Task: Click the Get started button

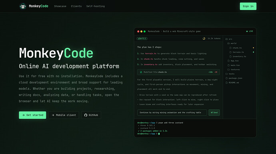Action: 32,115
